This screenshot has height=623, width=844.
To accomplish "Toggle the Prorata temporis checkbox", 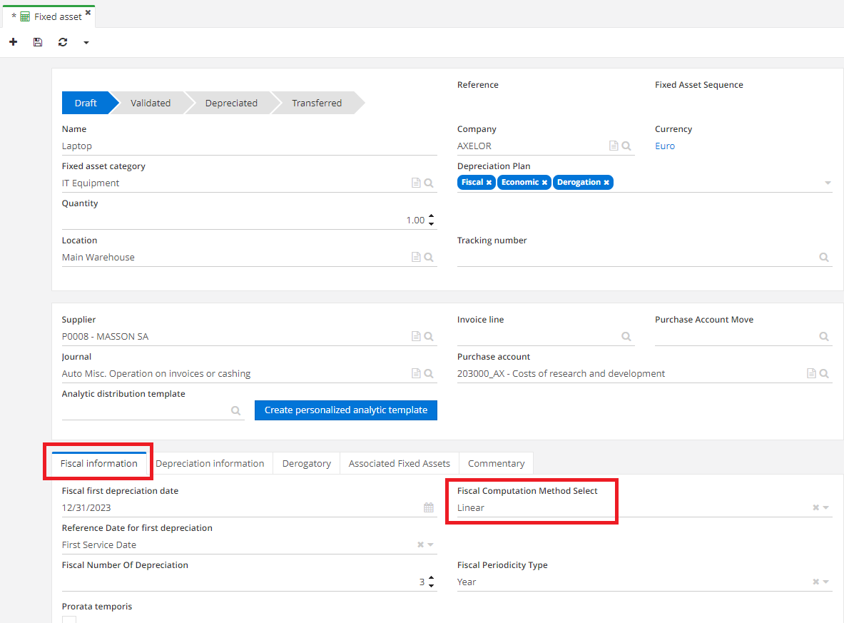I will 69,619.
